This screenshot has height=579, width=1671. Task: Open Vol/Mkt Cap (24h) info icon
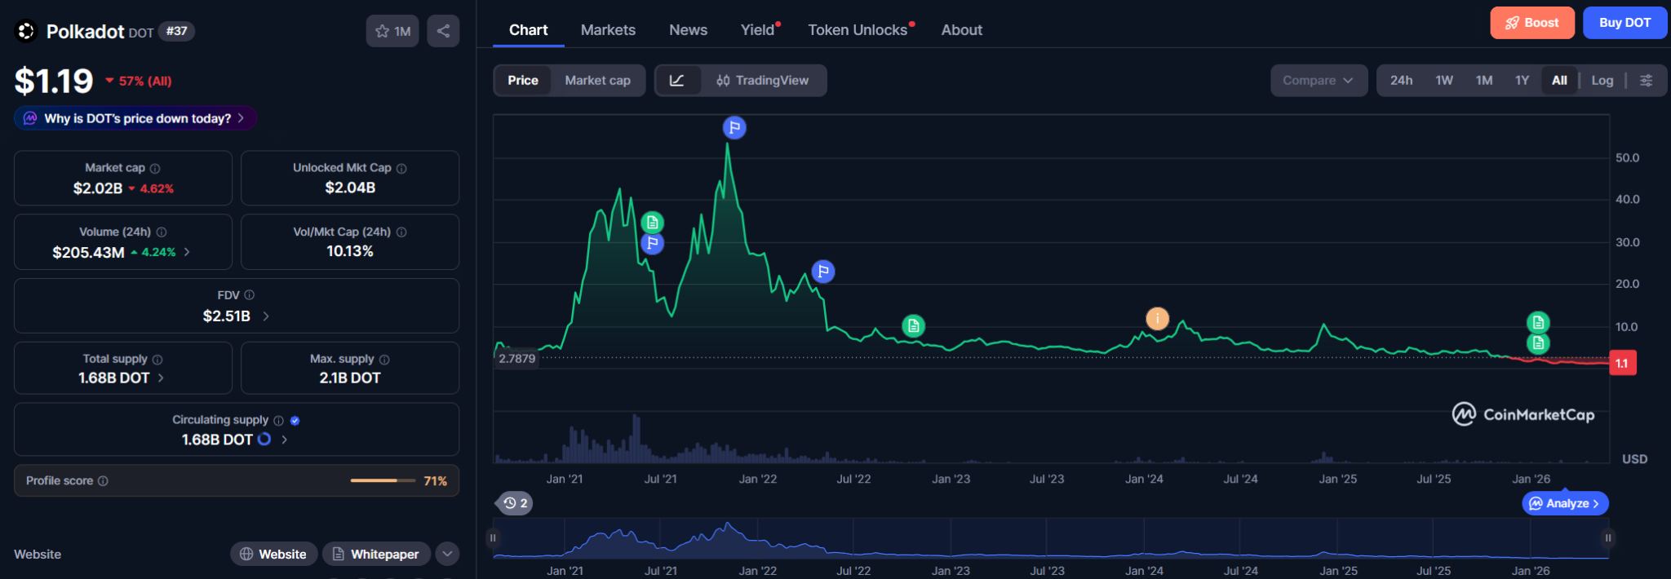401,232
